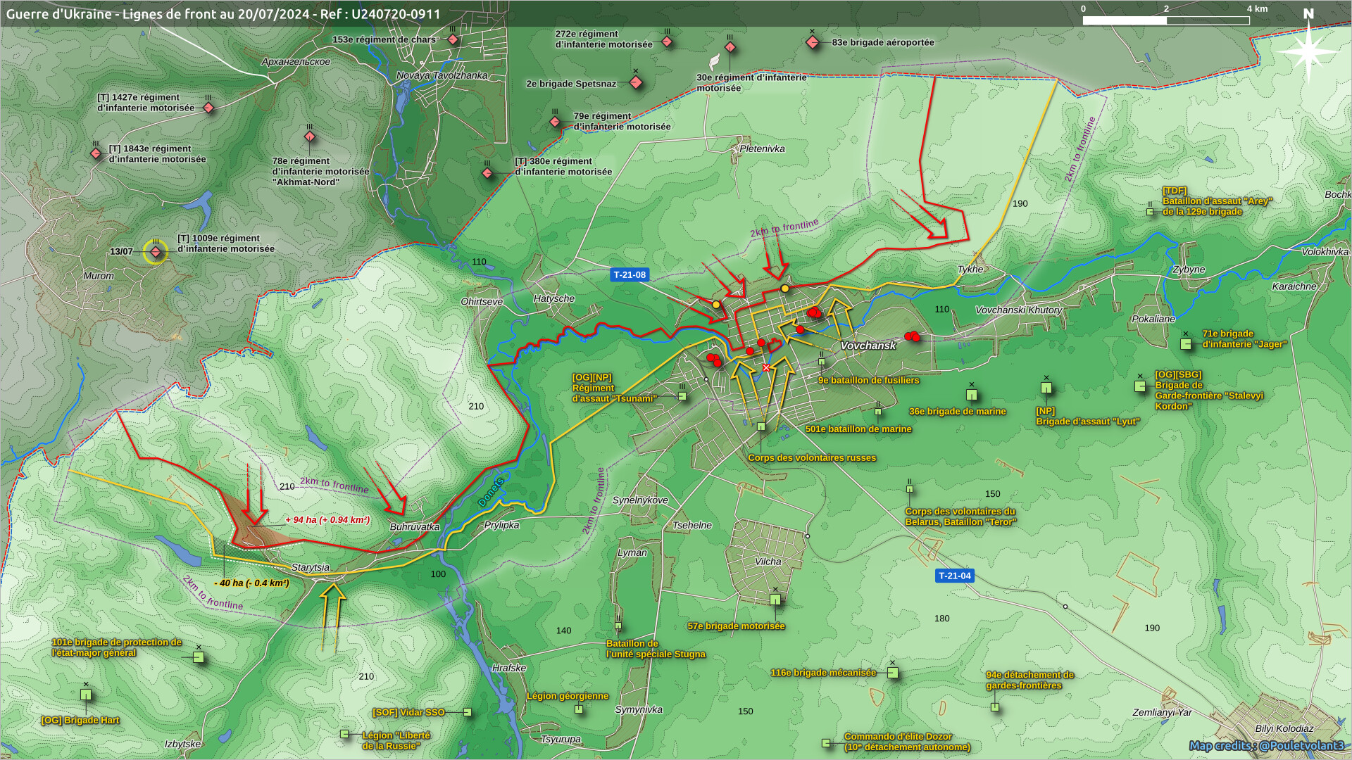Click the 57e brigade motorisée unit square
The image size is (1352, 760).
point(775,600)
